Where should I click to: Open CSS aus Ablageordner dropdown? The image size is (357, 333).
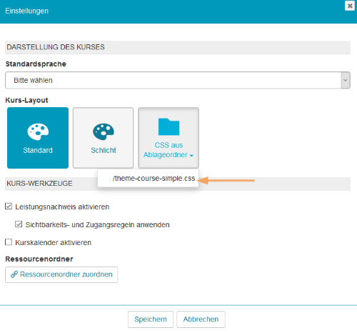169,138
